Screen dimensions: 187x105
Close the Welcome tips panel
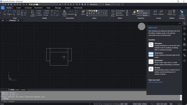(180, 24)
